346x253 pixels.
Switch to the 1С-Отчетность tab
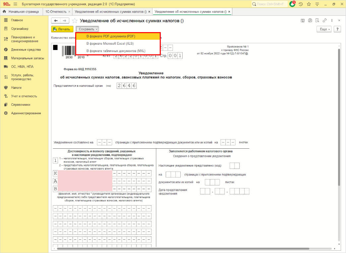click(56, 12)
